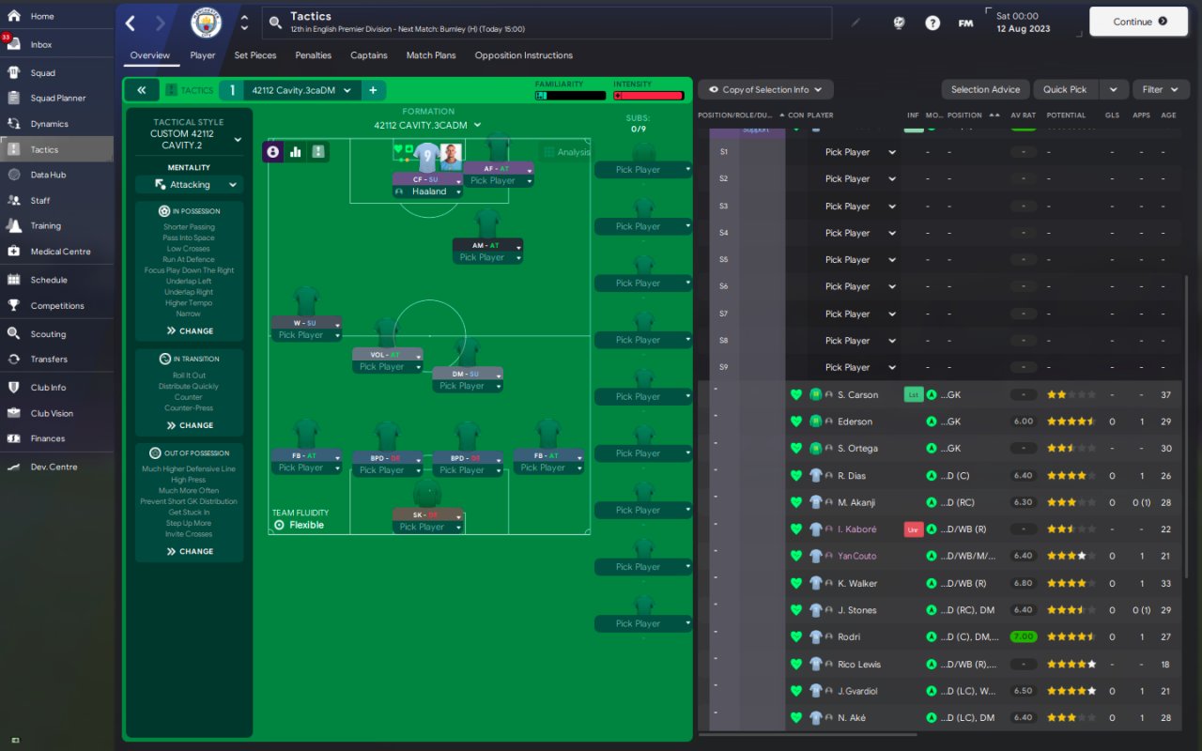Click CHANGE under In Possession instructions
The image size is (1202, 751).
coord(190,330)
